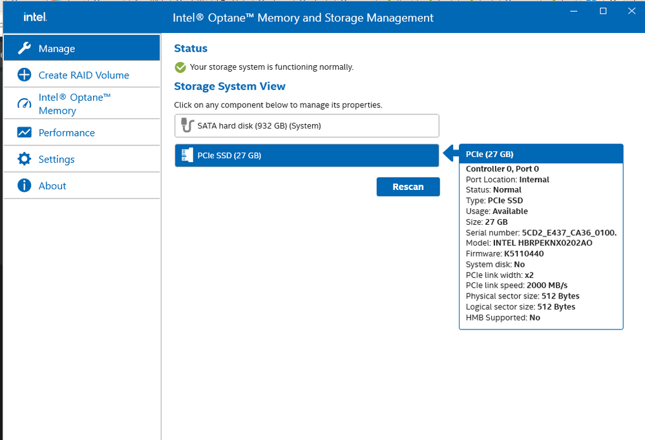Screen dimensions: 645x440
Task: Click the Storage System View heading
Action: coord(229,87)
